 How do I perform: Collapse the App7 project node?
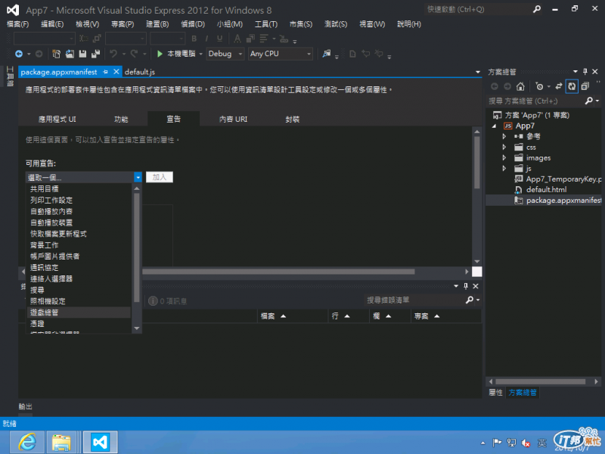495,126
